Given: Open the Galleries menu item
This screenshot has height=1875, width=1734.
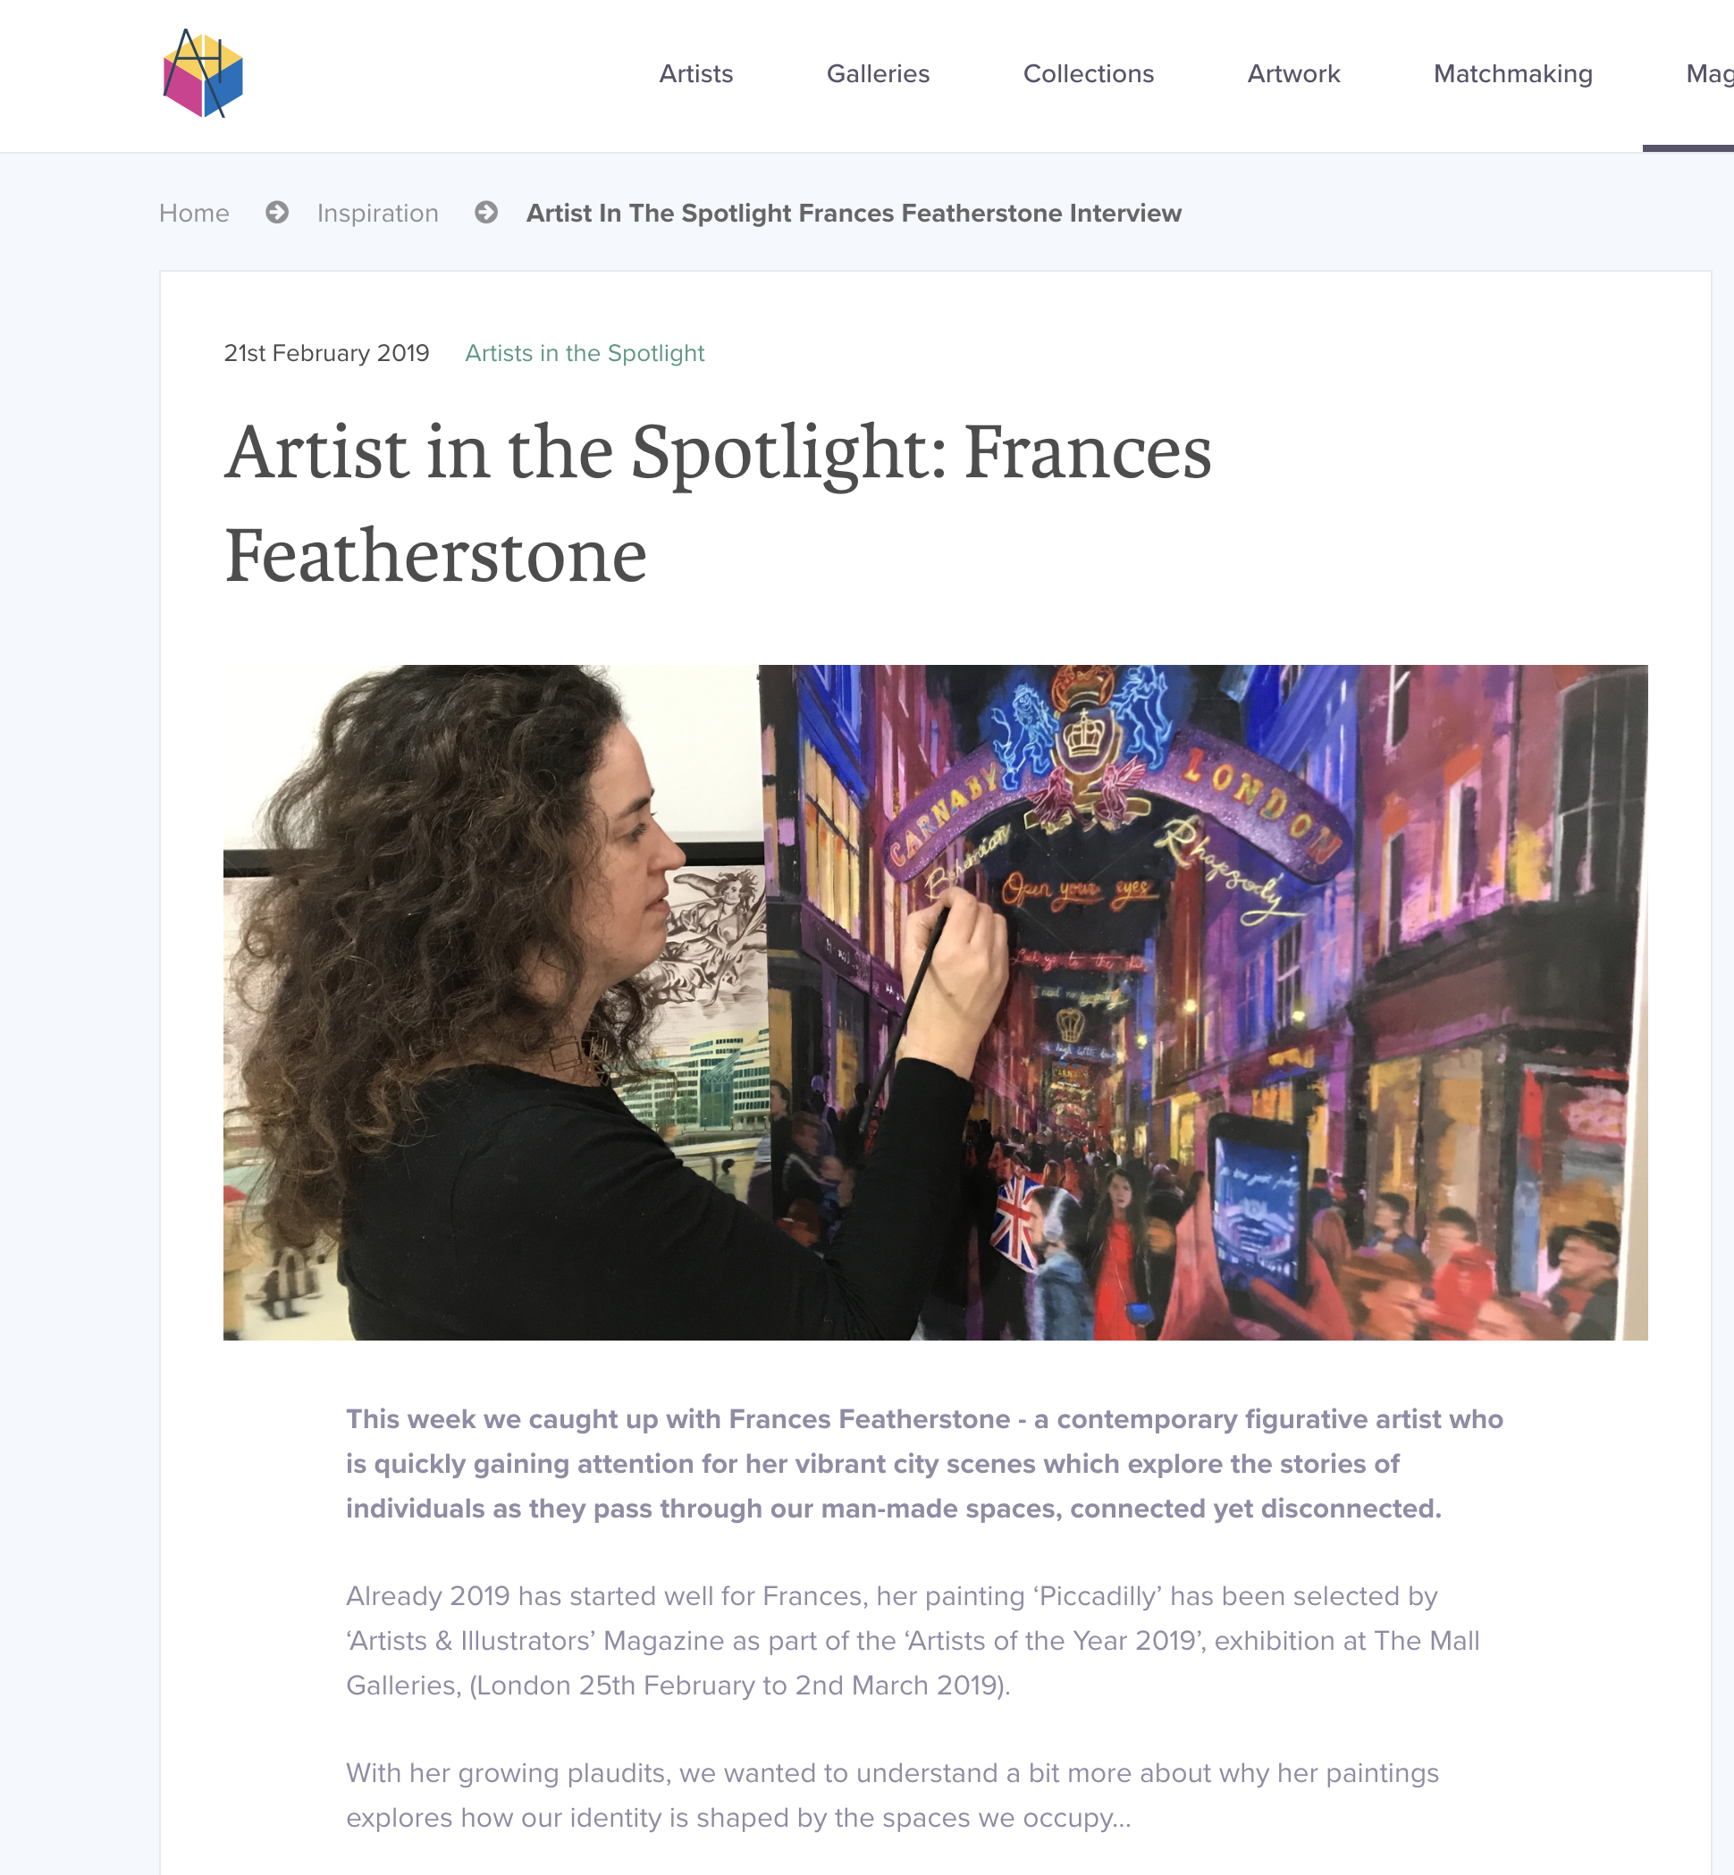Looking at the screenshot, I should [878, 74].
